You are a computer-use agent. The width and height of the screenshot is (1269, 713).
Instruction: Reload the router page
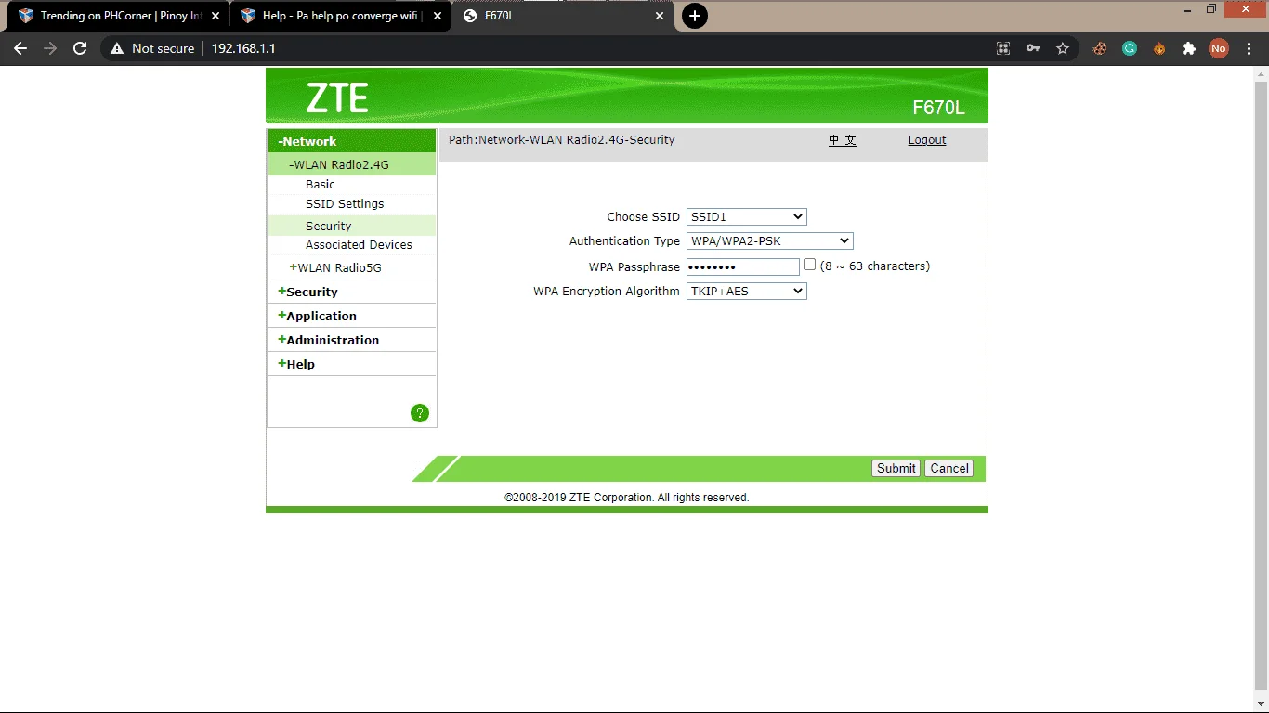pos(80,48)
